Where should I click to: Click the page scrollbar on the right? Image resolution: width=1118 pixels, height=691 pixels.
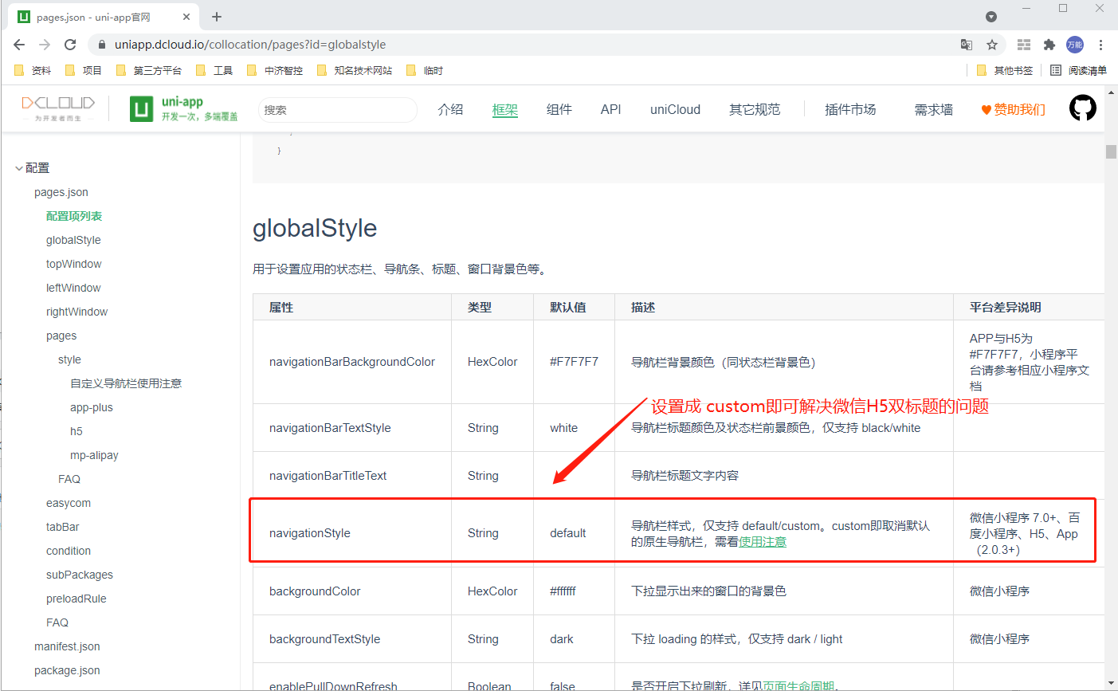(1112, 151)
